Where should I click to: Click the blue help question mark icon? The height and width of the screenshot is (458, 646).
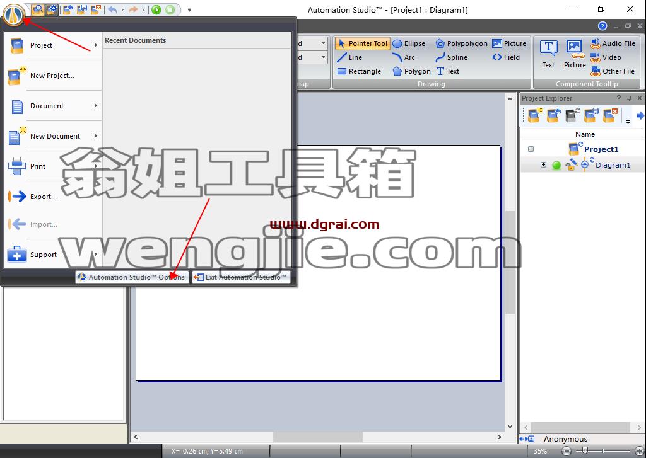tap(602, 26)
